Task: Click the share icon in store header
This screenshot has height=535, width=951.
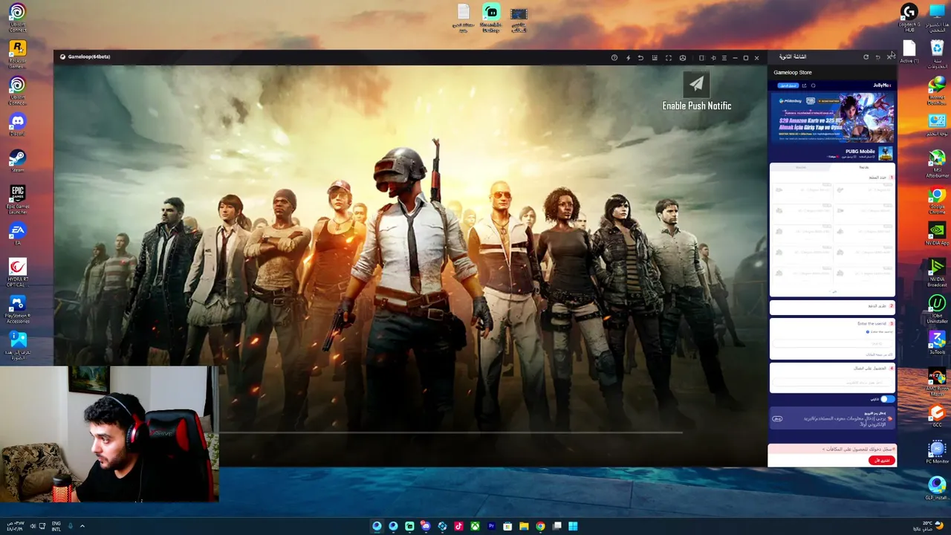Action: pyautogui.click(x=804, y=85)
